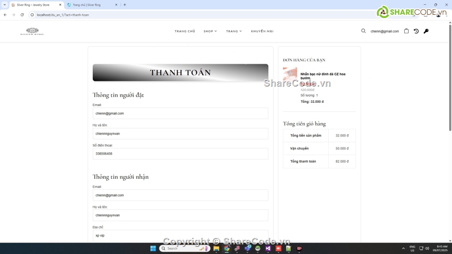Close the Silver Ring – Jewelry Store tab
Image resolution: width=452 pixels, height=254 pixels.
click(60, 5)
